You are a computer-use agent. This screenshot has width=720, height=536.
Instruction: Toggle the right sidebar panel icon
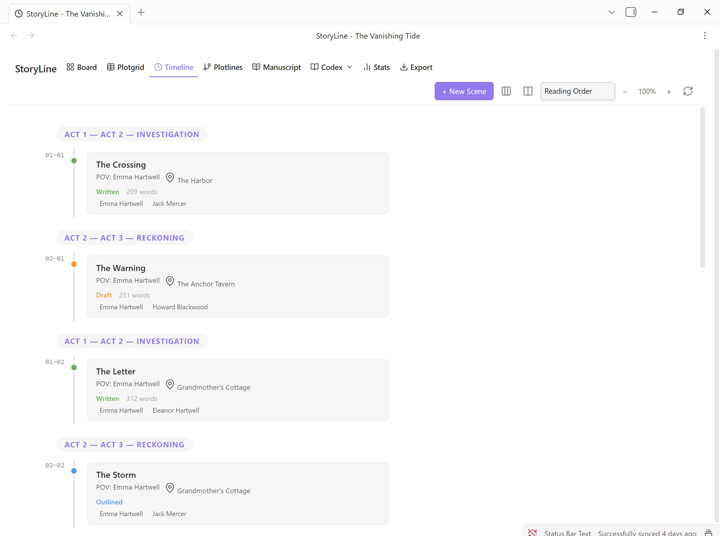coord(630,12)
